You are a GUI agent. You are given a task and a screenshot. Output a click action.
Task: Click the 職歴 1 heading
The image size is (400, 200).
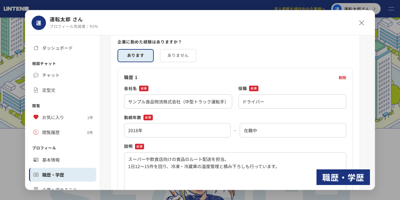click(x=131, y=77)
